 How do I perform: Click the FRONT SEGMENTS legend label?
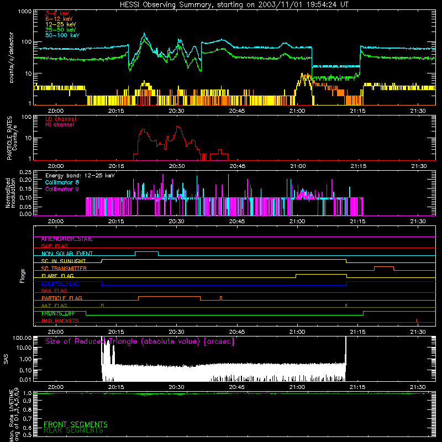(76, 424)
